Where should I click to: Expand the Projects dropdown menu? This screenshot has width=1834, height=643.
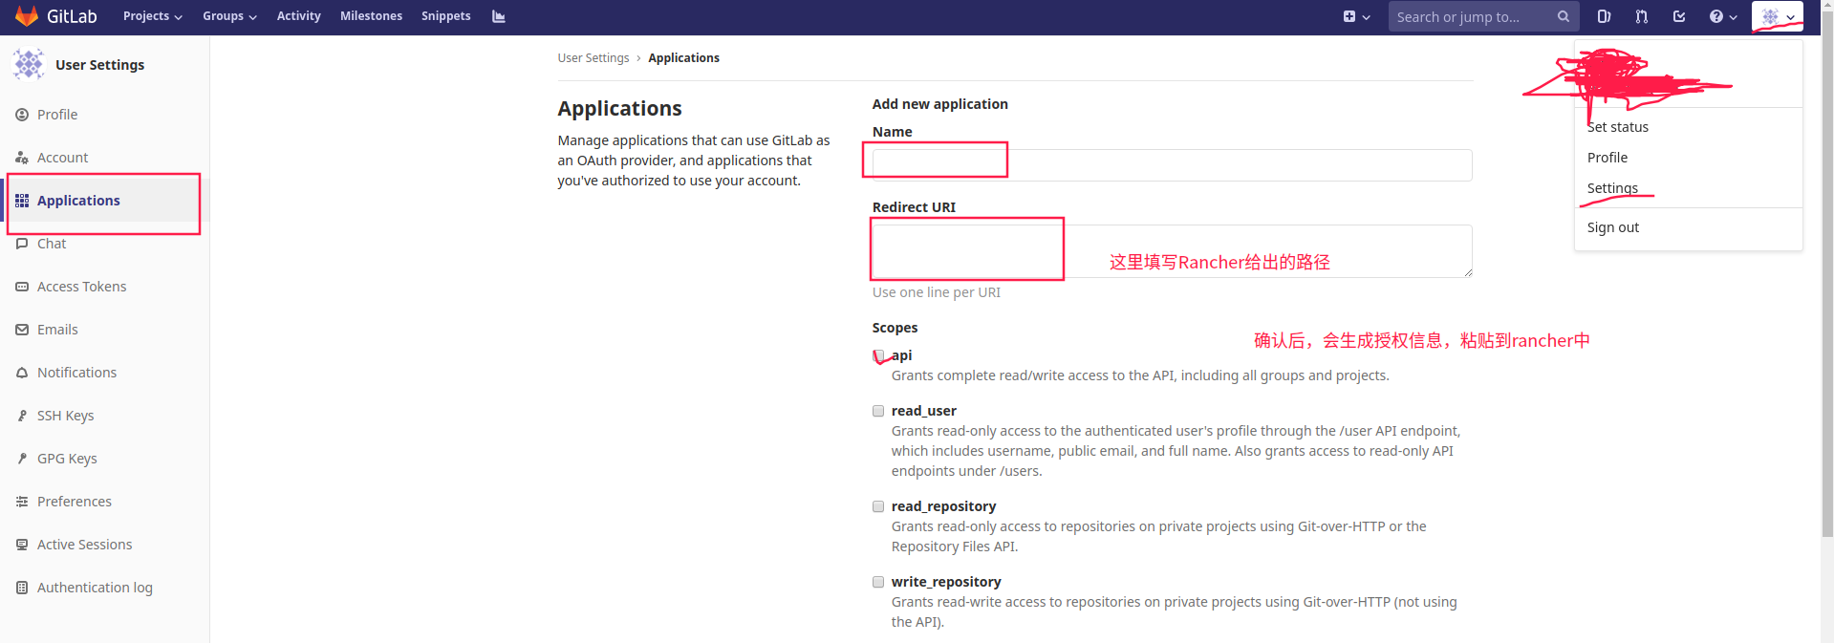tap(153, 16)
